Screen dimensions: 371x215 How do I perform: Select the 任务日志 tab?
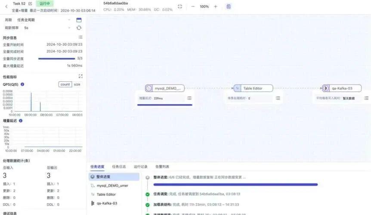pyautogui.click(x=119, y=166)
